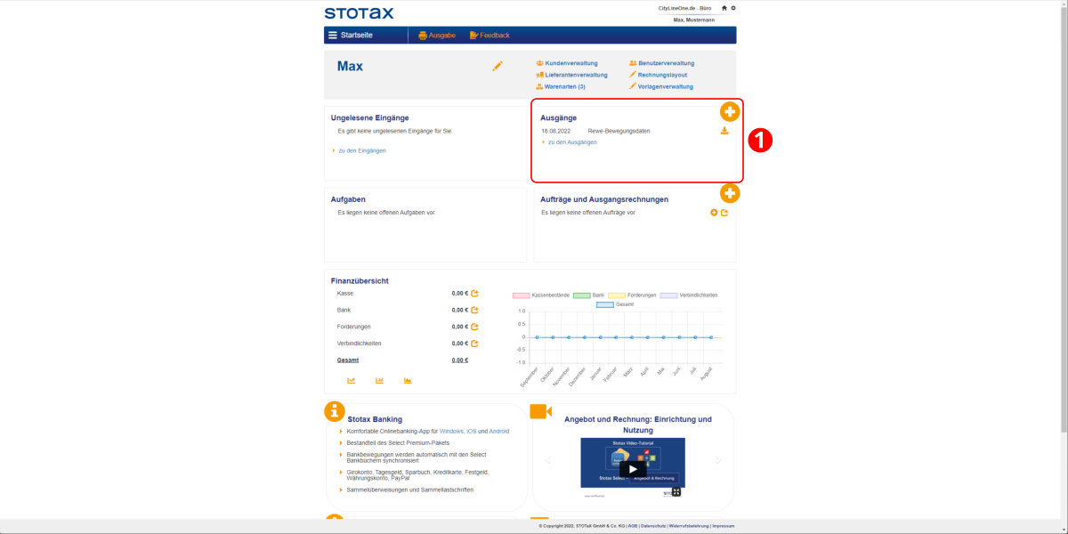
Task: Click the home icon in header
Action: click(724, 8)
